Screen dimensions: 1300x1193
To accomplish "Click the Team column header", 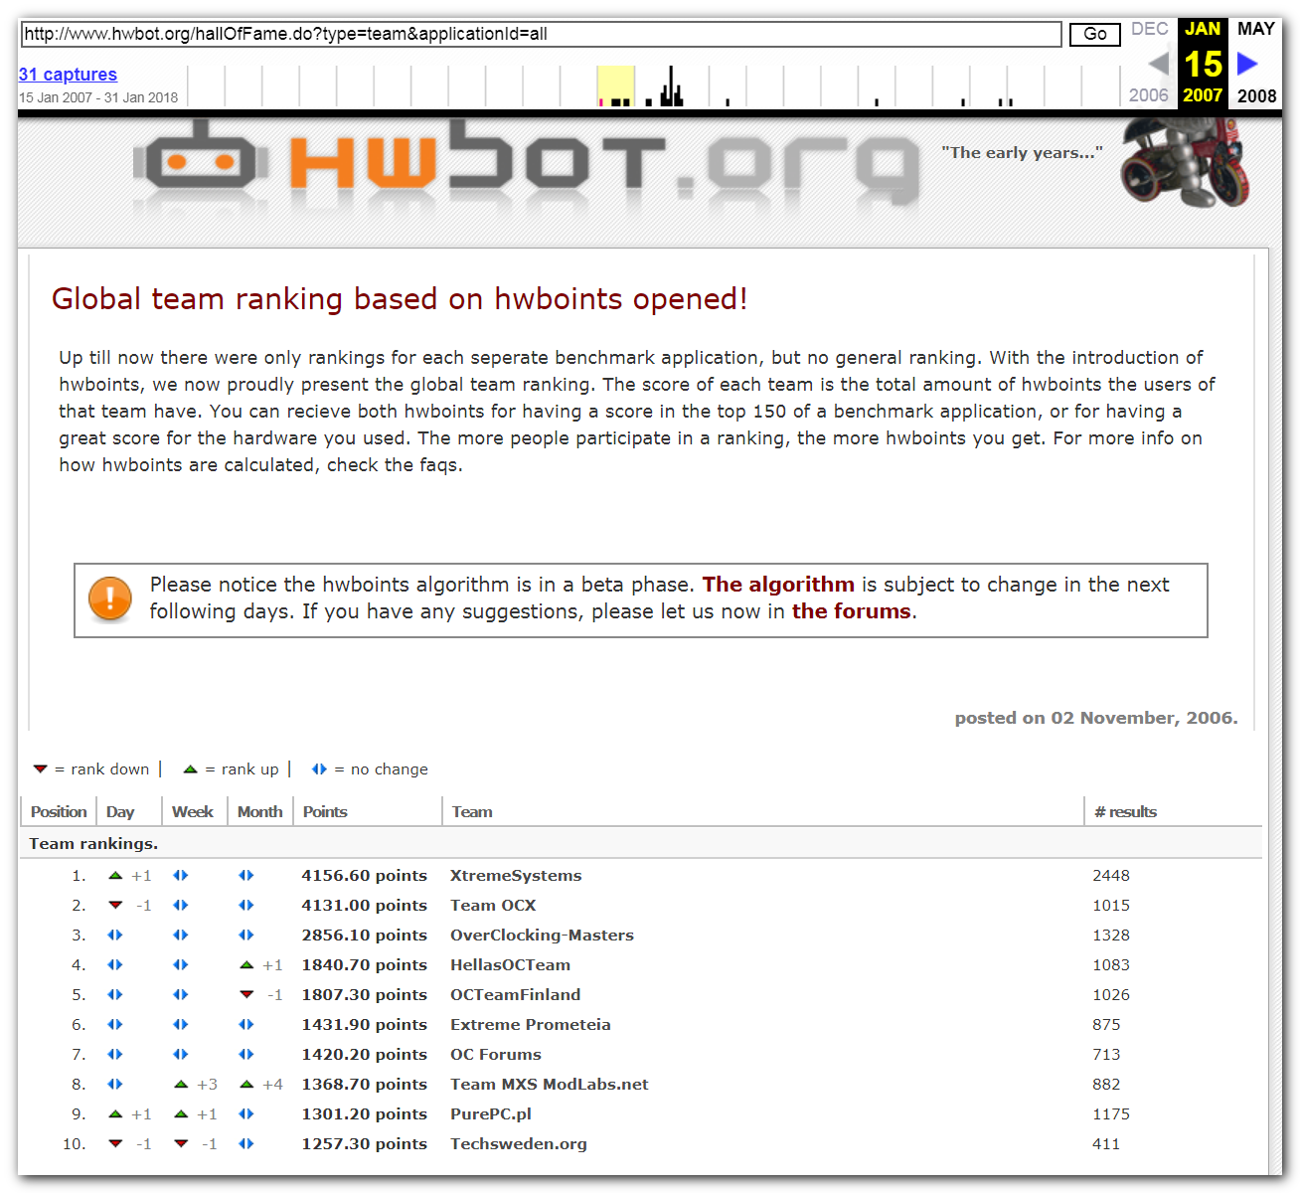I will [472, 812].
